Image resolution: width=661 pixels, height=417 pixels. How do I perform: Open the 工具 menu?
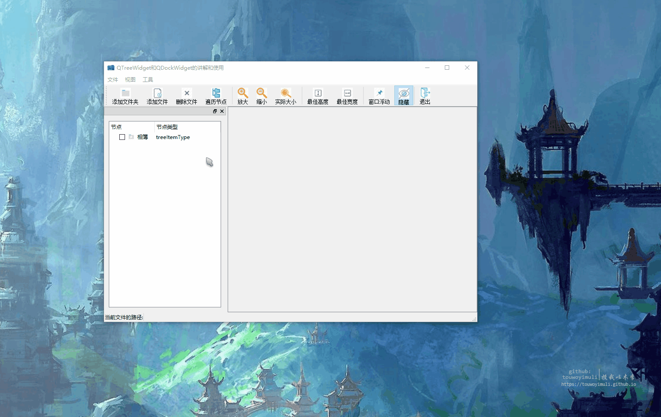(148, 80)
